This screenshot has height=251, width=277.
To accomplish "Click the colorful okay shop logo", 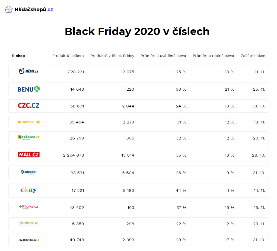I will coord(28,190).
